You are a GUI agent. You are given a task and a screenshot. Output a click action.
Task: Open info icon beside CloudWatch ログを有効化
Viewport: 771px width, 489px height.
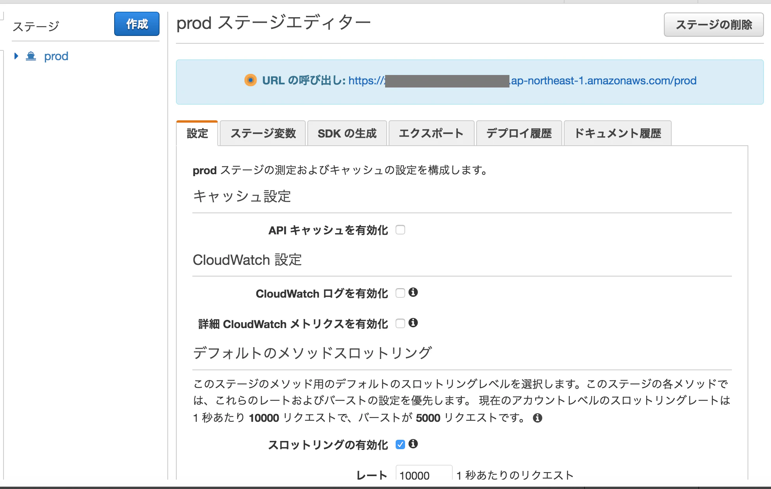coord(413,292)
